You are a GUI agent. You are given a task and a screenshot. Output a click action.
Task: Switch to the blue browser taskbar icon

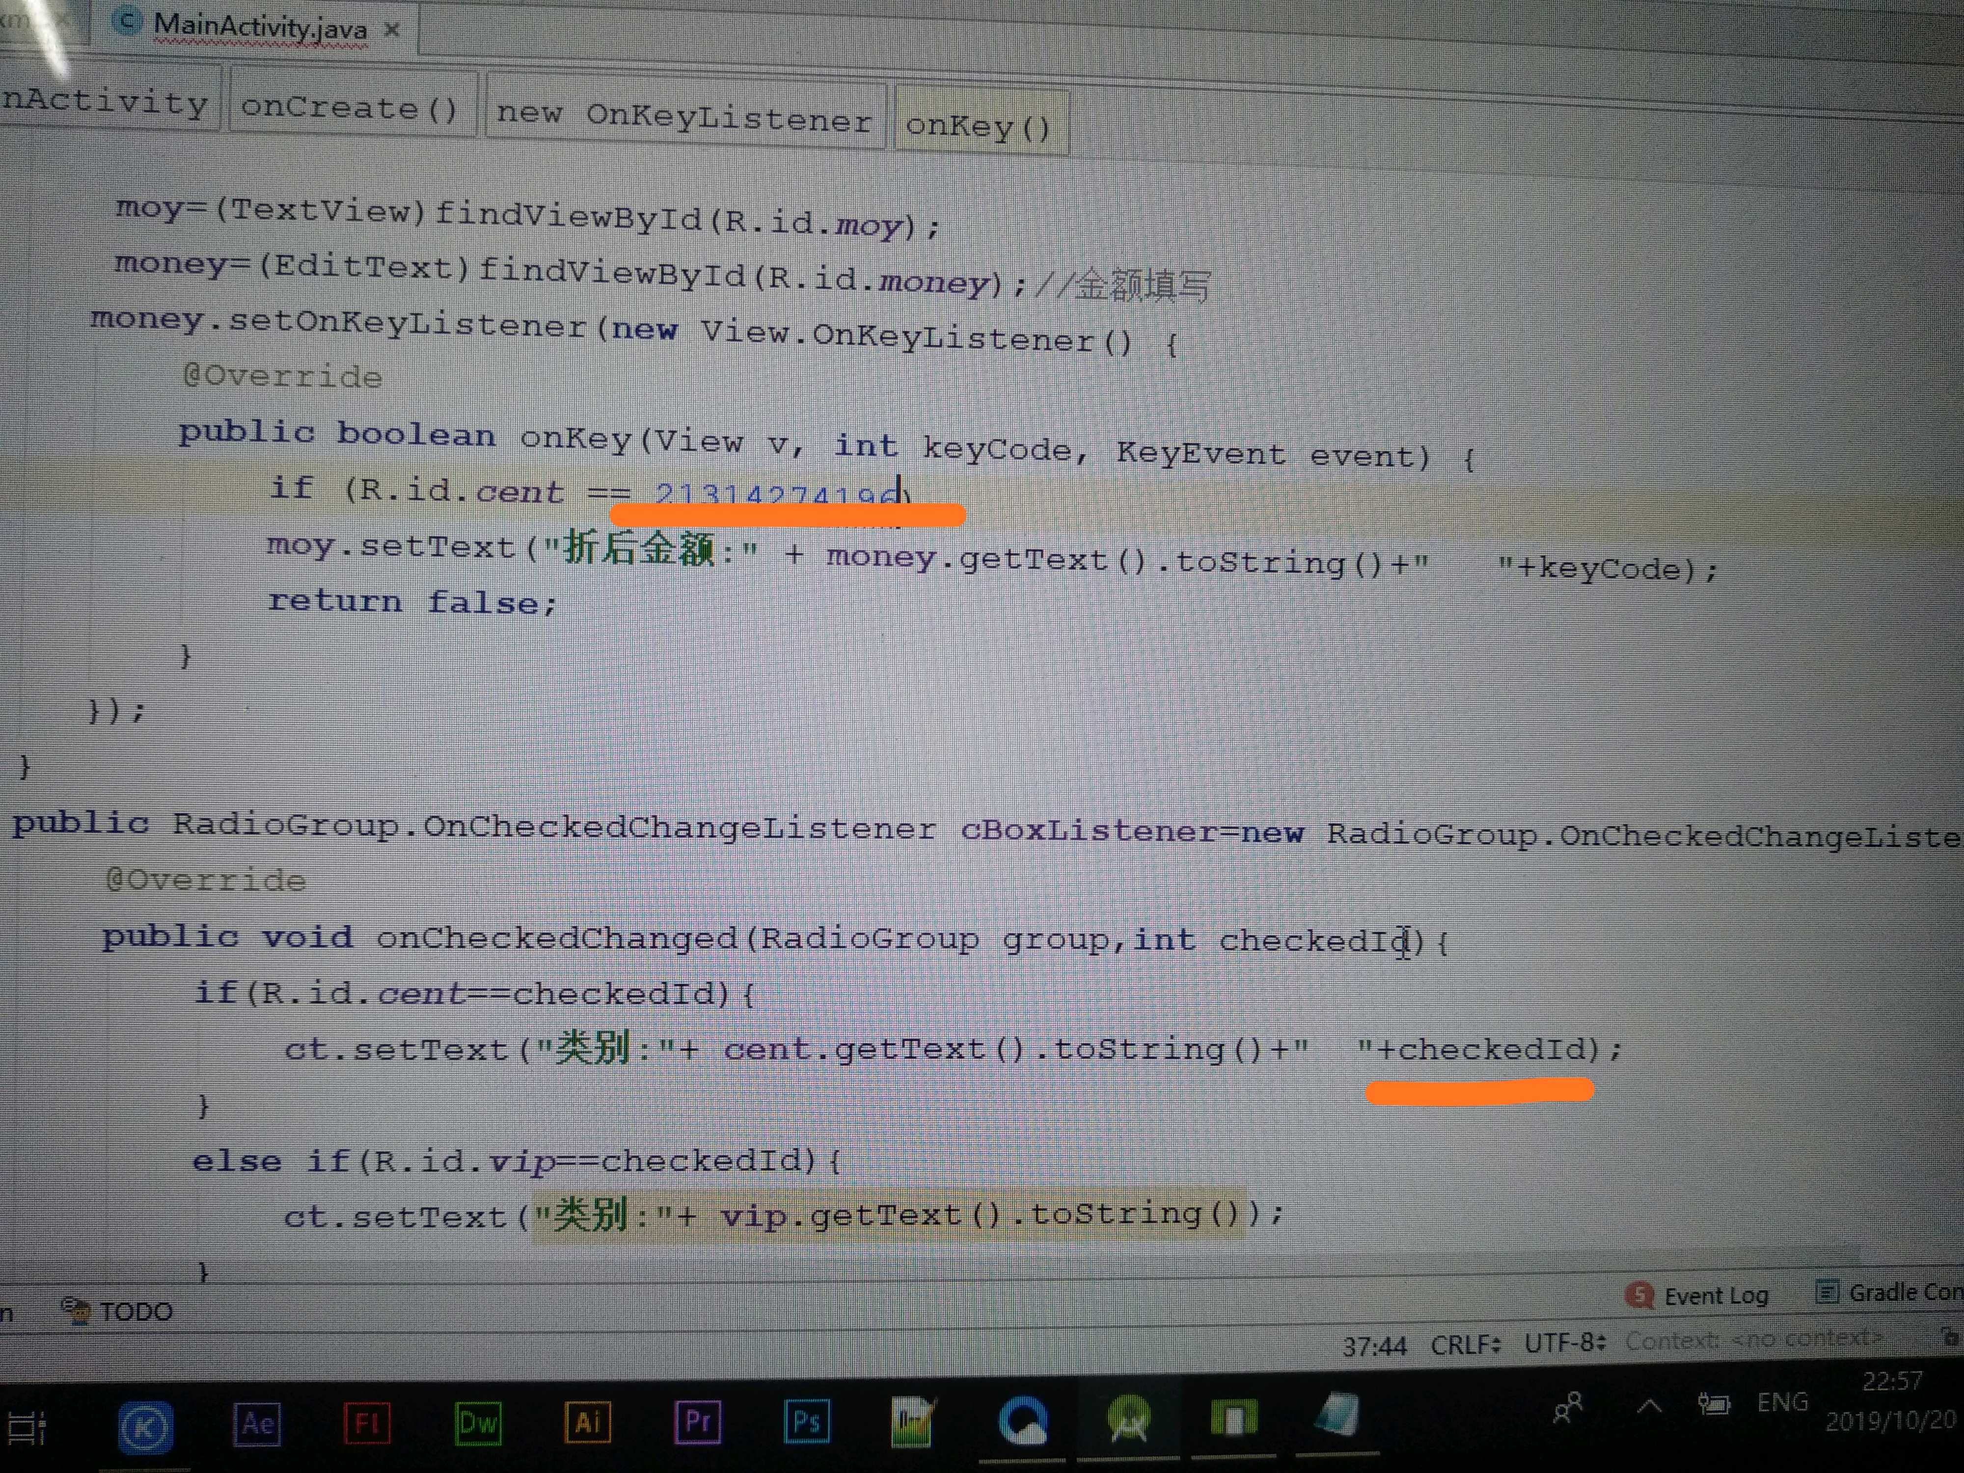click(x=1023, y=1420)
